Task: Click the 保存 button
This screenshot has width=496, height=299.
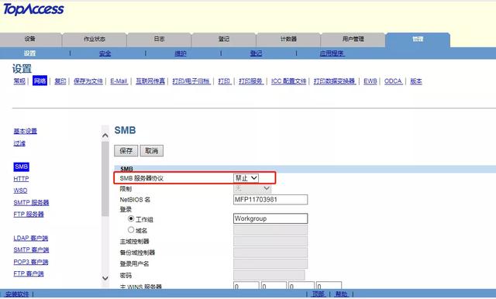Action: 126,151
